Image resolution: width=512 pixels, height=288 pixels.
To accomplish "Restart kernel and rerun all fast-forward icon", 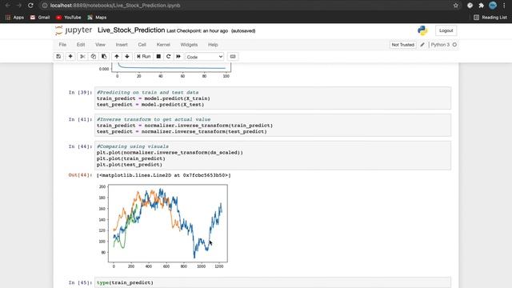I will [x=178, y=57].
